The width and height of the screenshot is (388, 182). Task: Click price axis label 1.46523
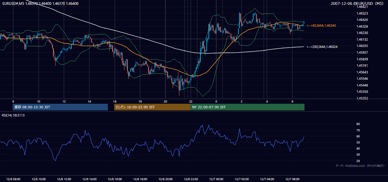click(x=362, y=13)
